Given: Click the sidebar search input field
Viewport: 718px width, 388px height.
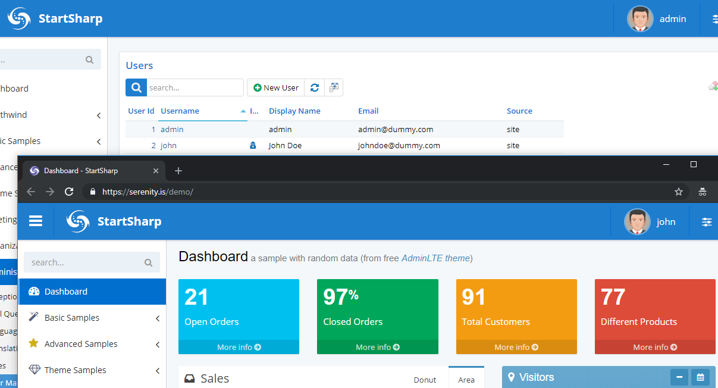Looking at the screenshot, I should pyautogui.click(x=86, y=262).
